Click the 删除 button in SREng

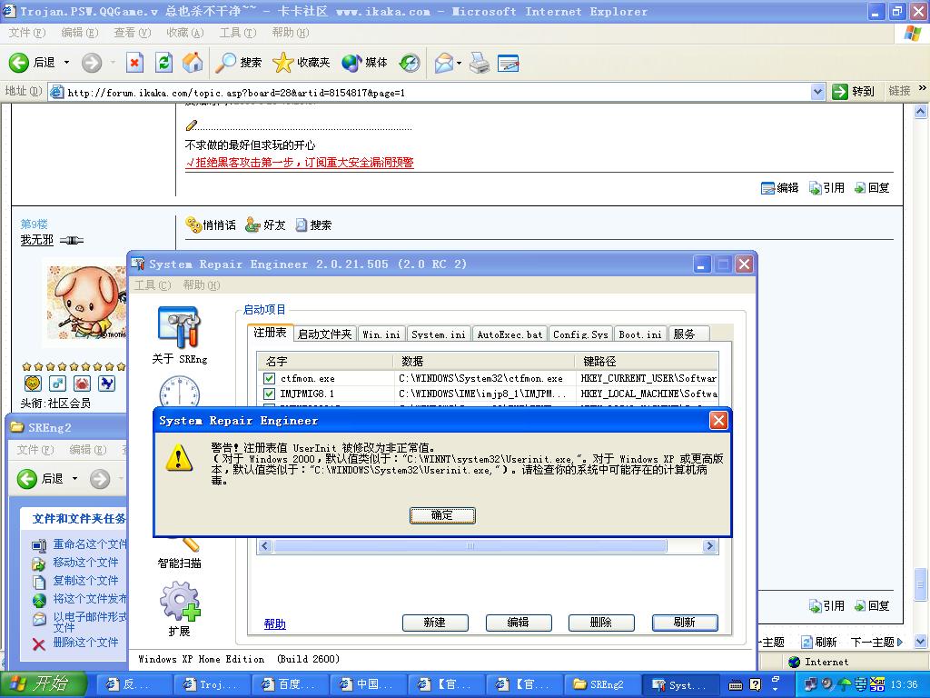pyautogui.click(x=601, y=622)
